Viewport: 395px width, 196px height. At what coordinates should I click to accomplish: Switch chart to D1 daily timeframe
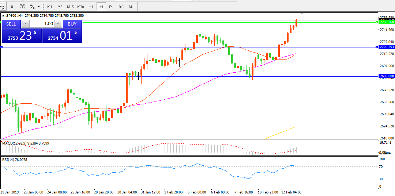111,7
